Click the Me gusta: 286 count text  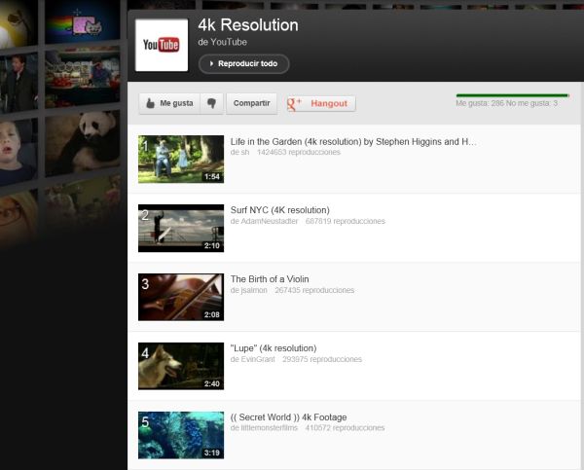[x=480, y=103]
